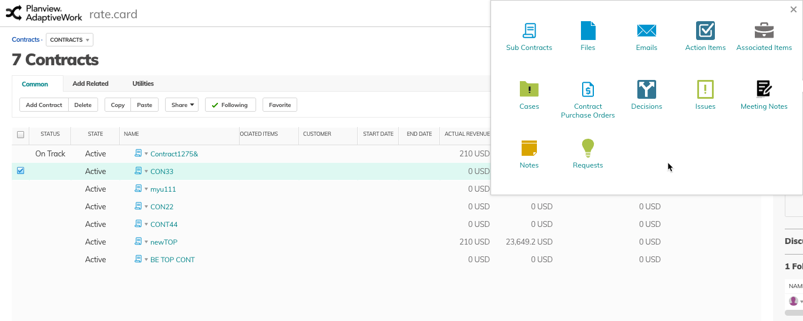Viewport: 803px width, 321px height.
Task: Click the Paste button
Action: pos(145,105)
